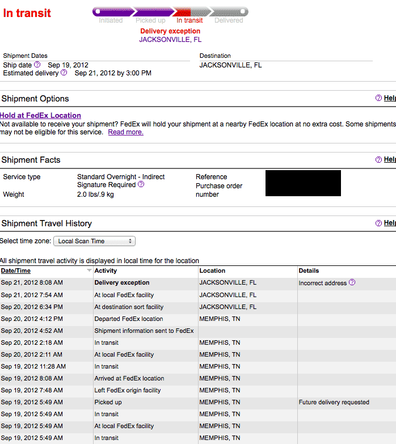The width and height of the screenshot is (396, 444).
Task: Sort by Date/Time column header
Action: click(x=15, y=270)
